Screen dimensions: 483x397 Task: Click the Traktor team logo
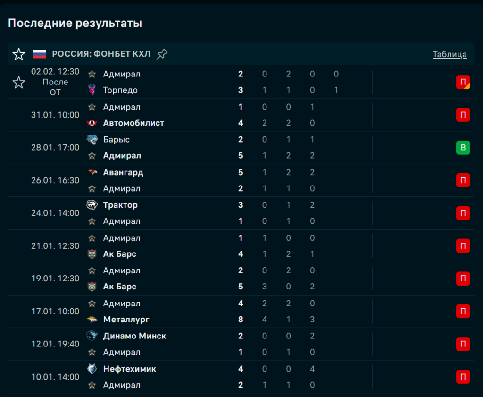point(92,205)
